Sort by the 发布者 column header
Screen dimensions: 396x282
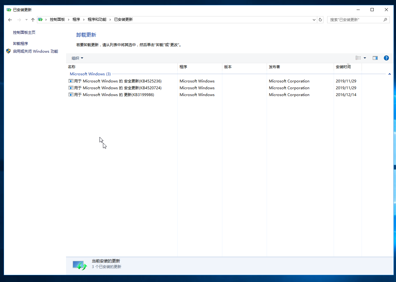click(x=300, y=67)
